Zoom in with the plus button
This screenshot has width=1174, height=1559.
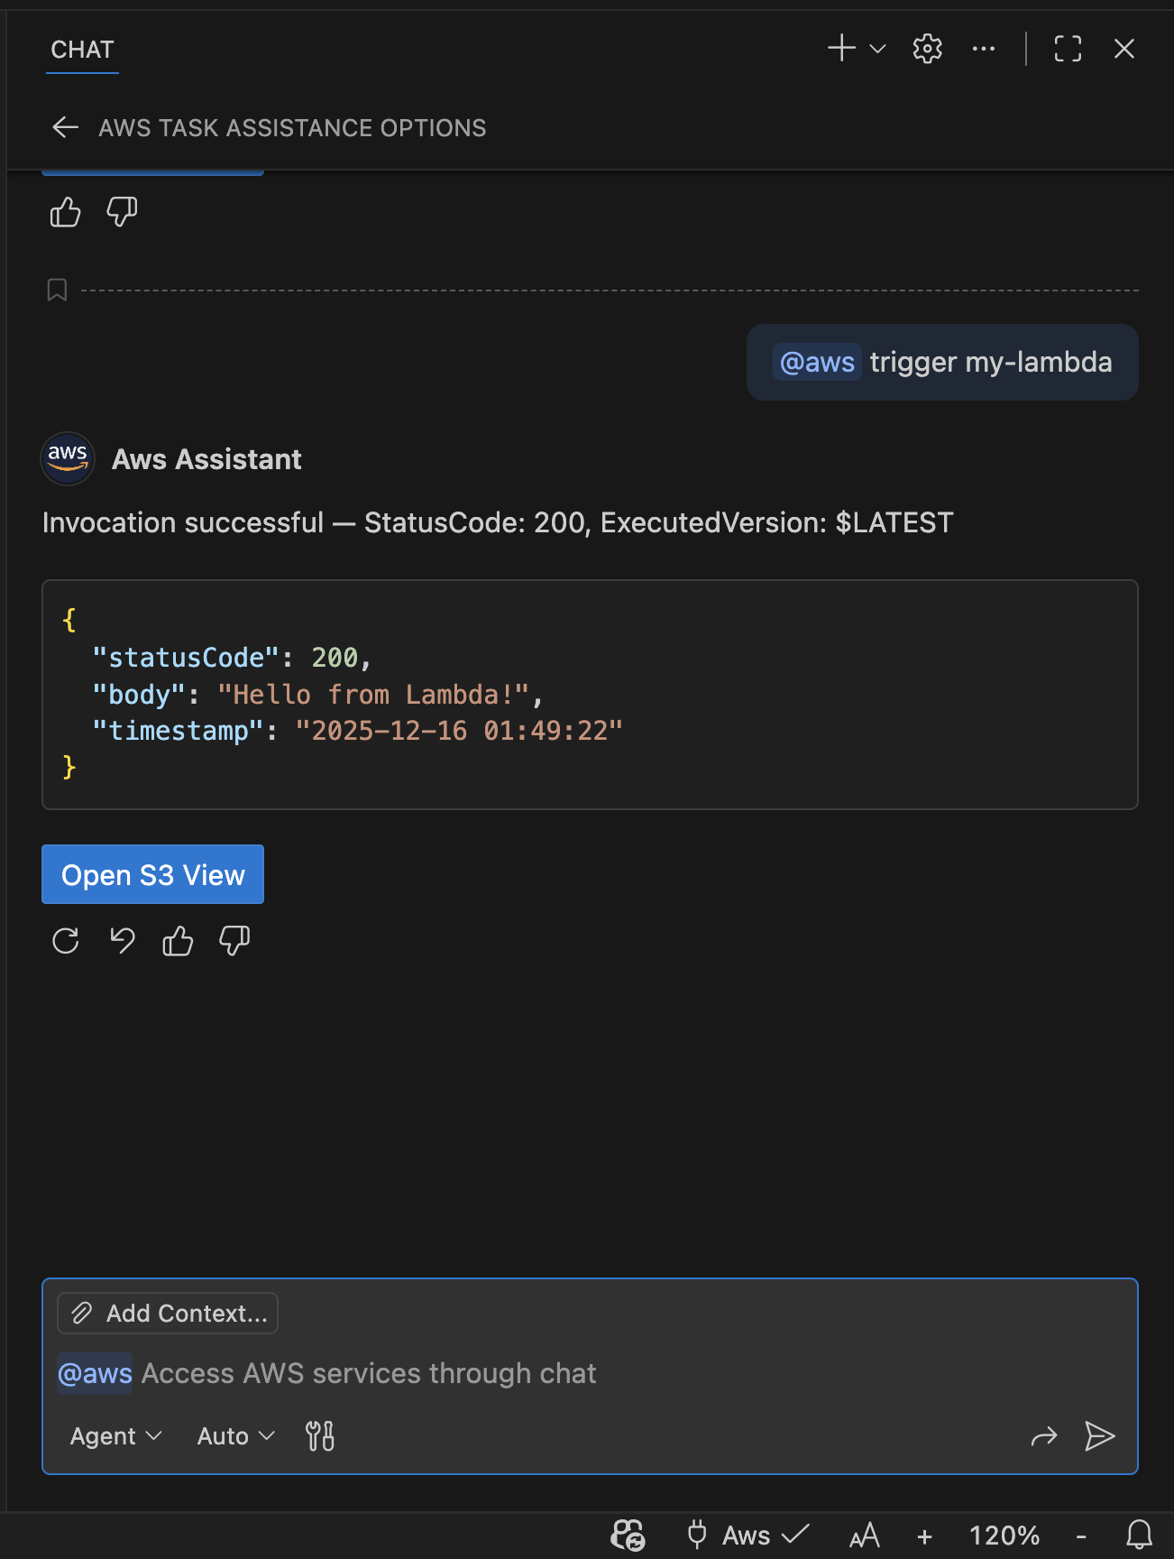[x=924, y=1536]
